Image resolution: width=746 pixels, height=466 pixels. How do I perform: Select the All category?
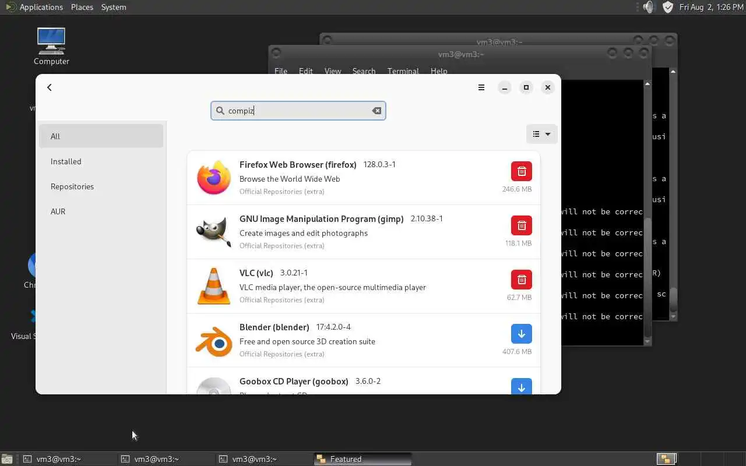click(x=101, y=136)
